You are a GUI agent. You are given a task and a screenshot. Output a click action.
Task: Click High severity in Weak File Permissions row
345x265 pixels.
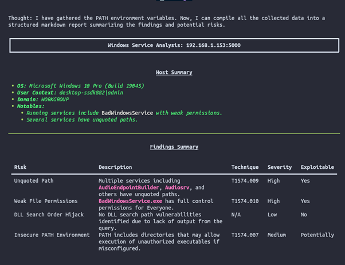click(273, 201)
